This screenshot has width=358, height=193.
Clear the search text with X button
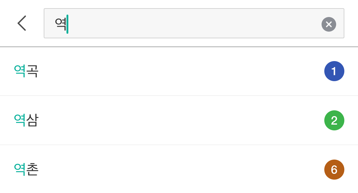pyautogui.click(x=329, y=24)
